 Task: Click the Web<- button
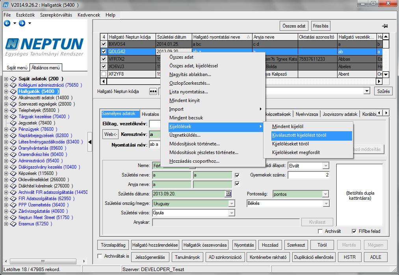pyautogui.click(x=111, y=134)
